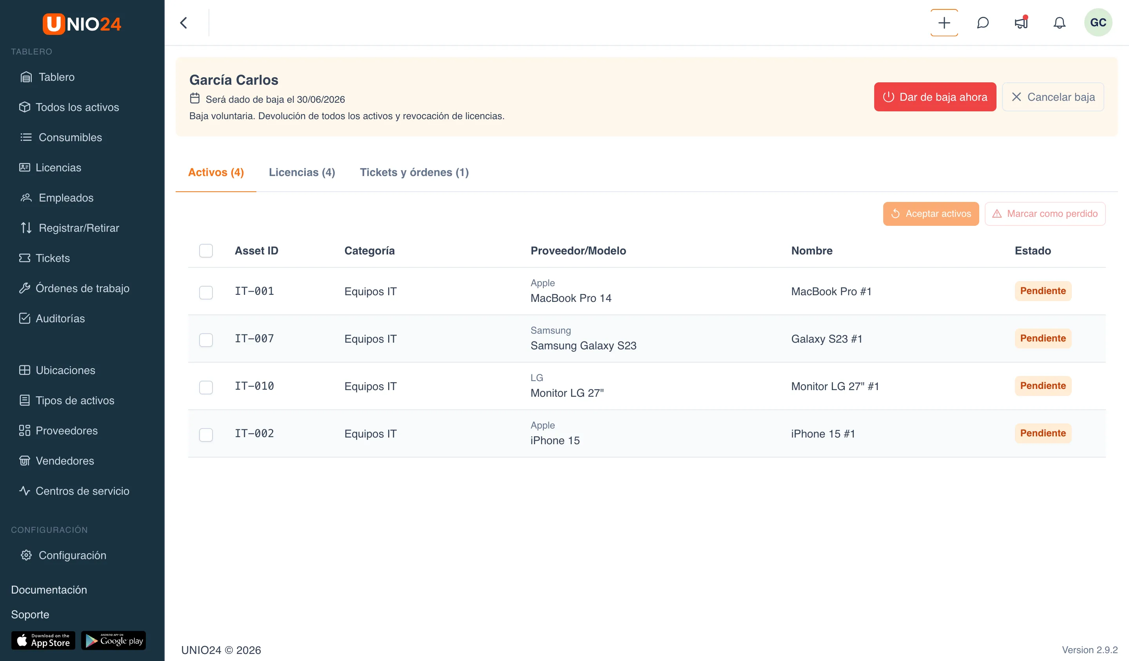
Task: Click the Categoría column header
Action: tap(370, 251)
